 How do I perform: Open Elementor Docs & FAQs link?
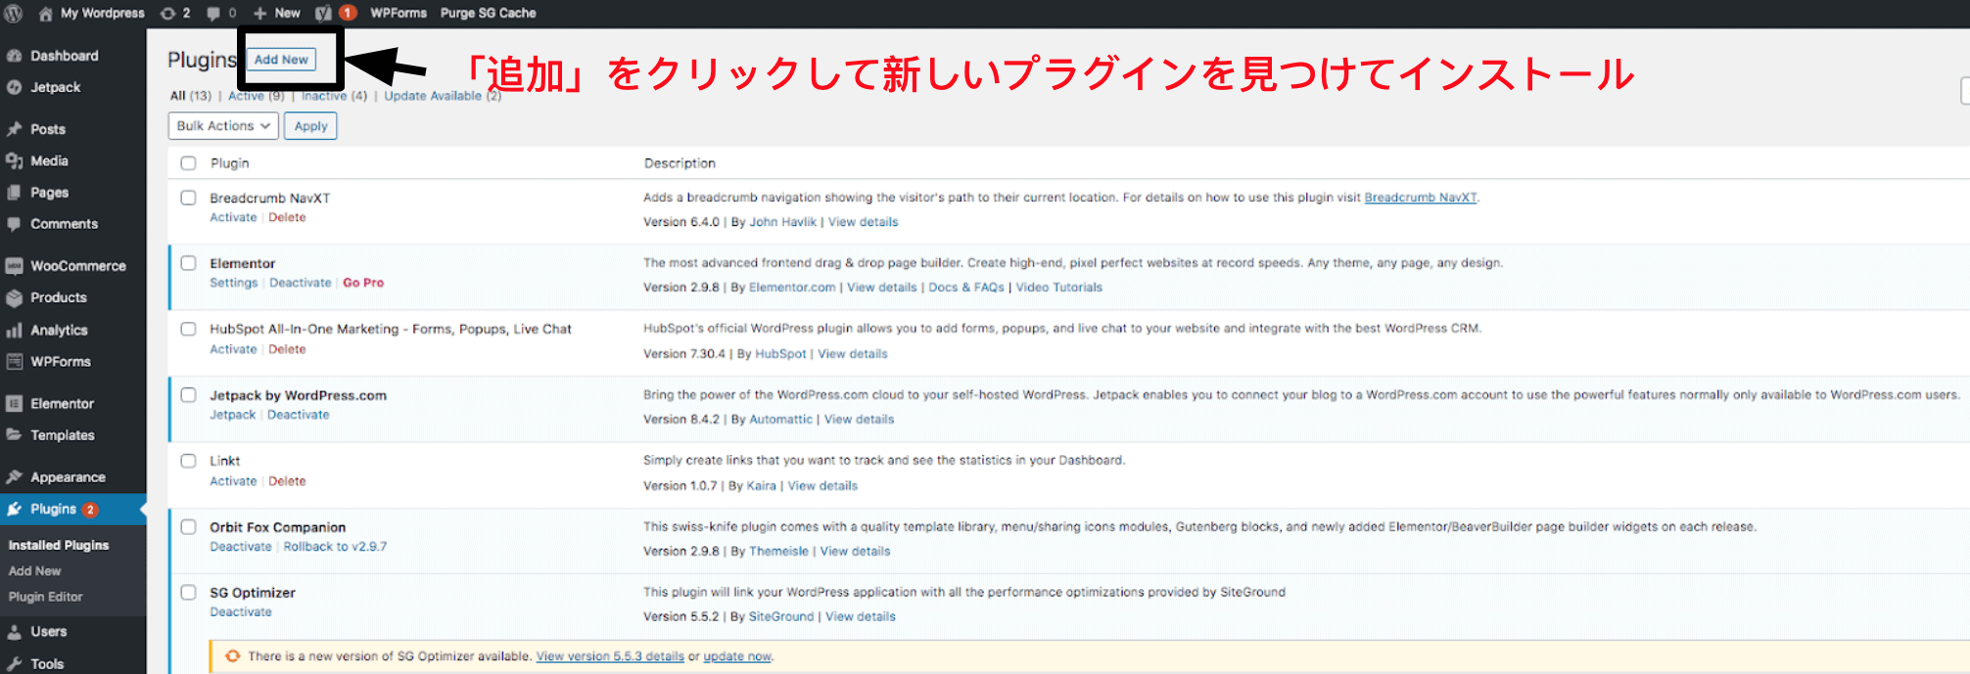(x=966, y=288)
